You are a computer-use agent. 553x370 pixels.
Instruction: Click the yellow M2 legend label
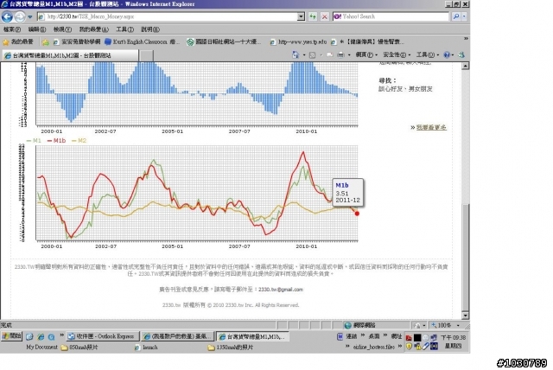[79, 140]
